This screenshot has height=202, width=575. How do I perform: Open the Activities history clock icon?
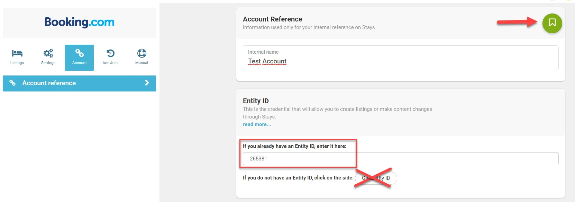(110, 53)
